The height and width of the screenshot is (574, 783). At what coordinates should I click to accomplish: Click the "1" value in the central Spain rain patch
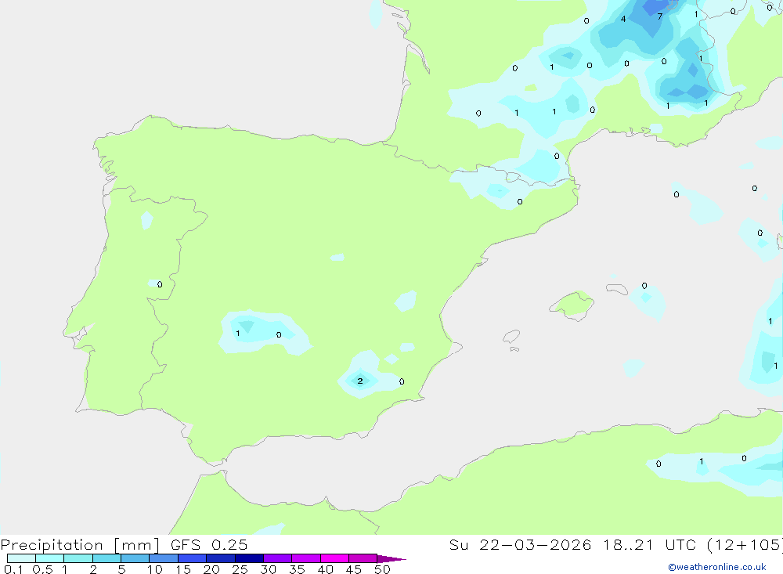[238, 334]
